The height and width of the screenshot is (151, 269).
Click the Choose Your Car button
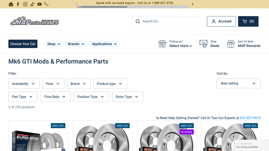[23, 44]
